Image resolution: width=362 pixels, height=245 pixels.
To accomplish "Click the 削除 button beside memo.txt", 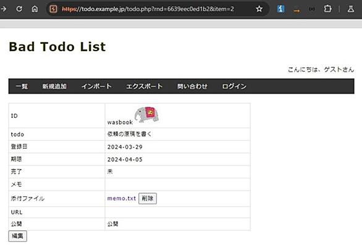I will pos(148,198).
